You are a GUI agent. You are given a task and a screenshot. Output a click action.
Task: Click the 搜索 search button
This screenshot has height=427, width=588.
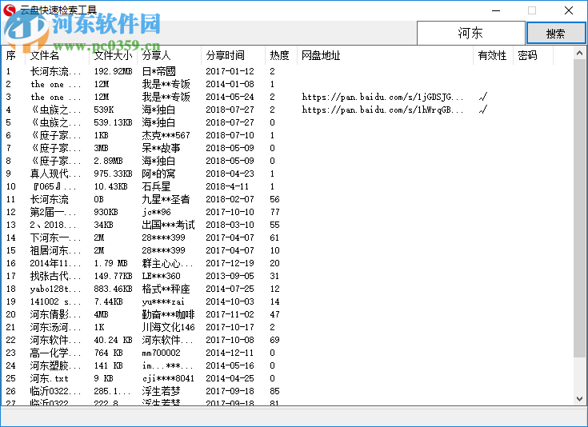556,33
